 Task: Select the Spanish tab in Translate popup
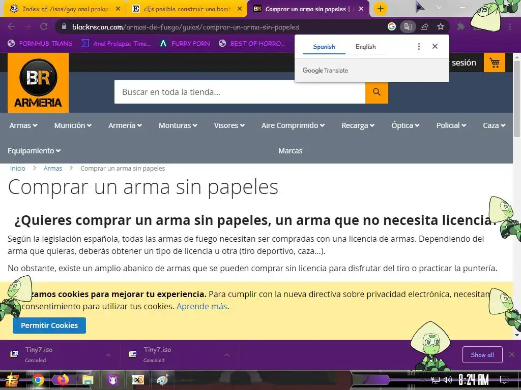point(324,47)
